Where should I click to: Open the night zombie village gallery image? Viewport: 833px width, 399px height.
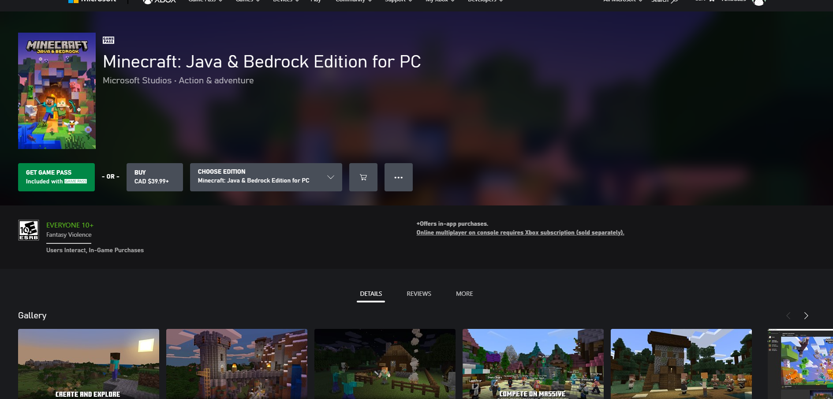coord(385,364)
